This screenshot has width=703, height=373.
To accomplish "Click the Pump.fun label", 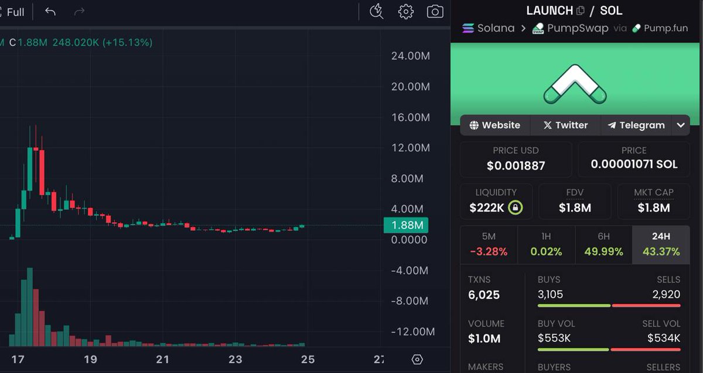I will click(660, 28).
